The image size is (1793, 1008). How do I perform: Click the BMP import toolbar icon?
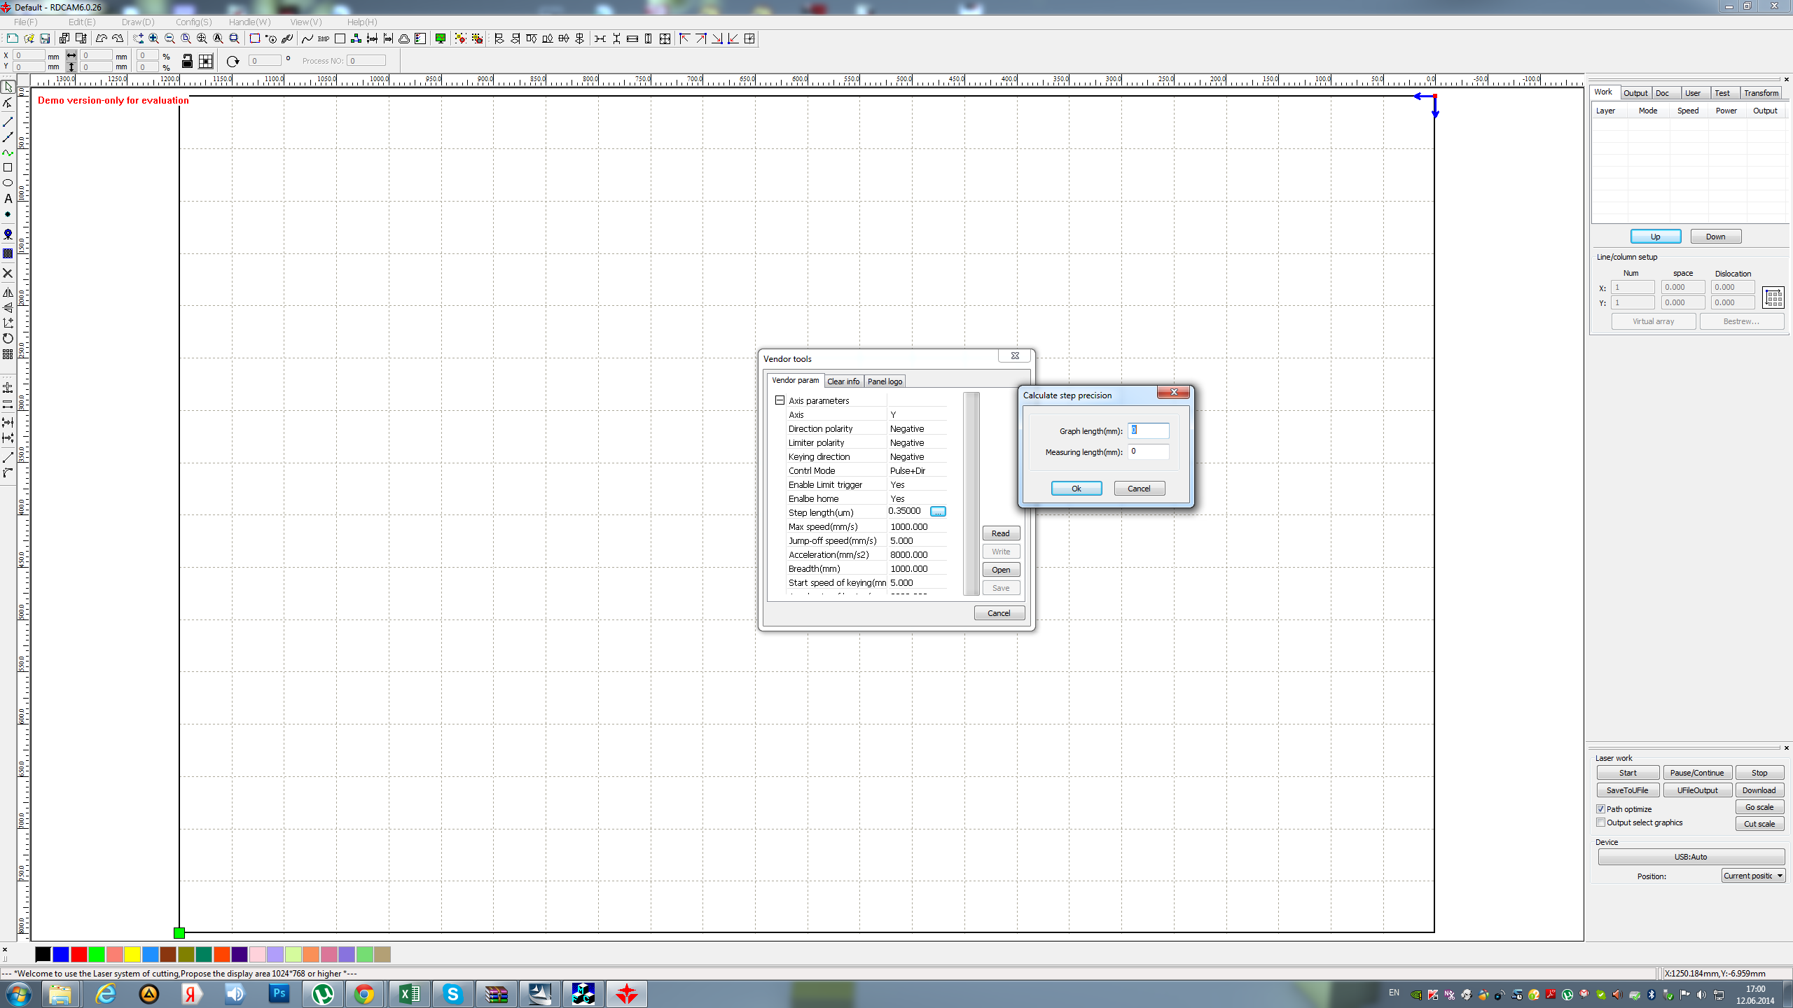click(x=323, y=38)
